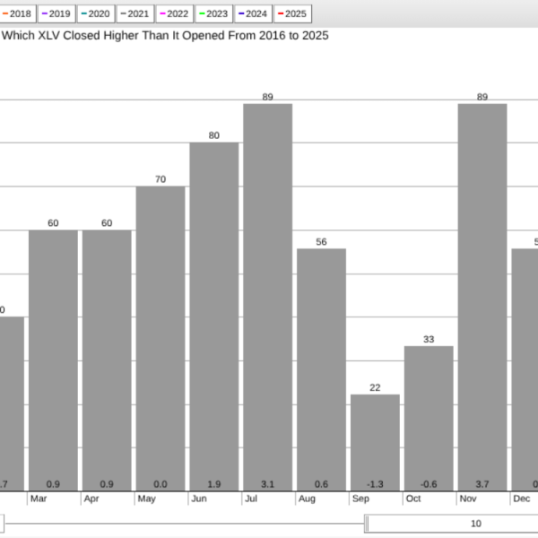Toggle the 2018 year legend button
Viewport: 538px width, 538px height.
(x=17, y=13)
